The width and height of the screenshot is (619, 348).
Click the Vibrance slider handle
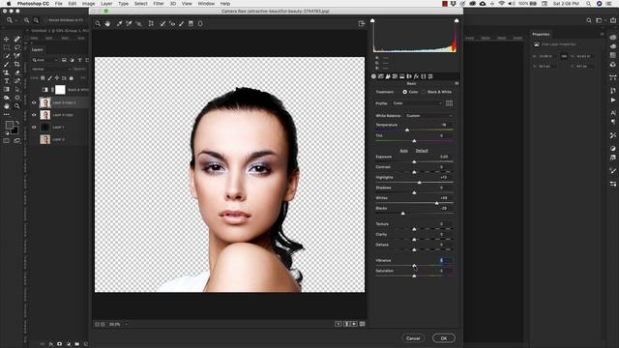414,266
